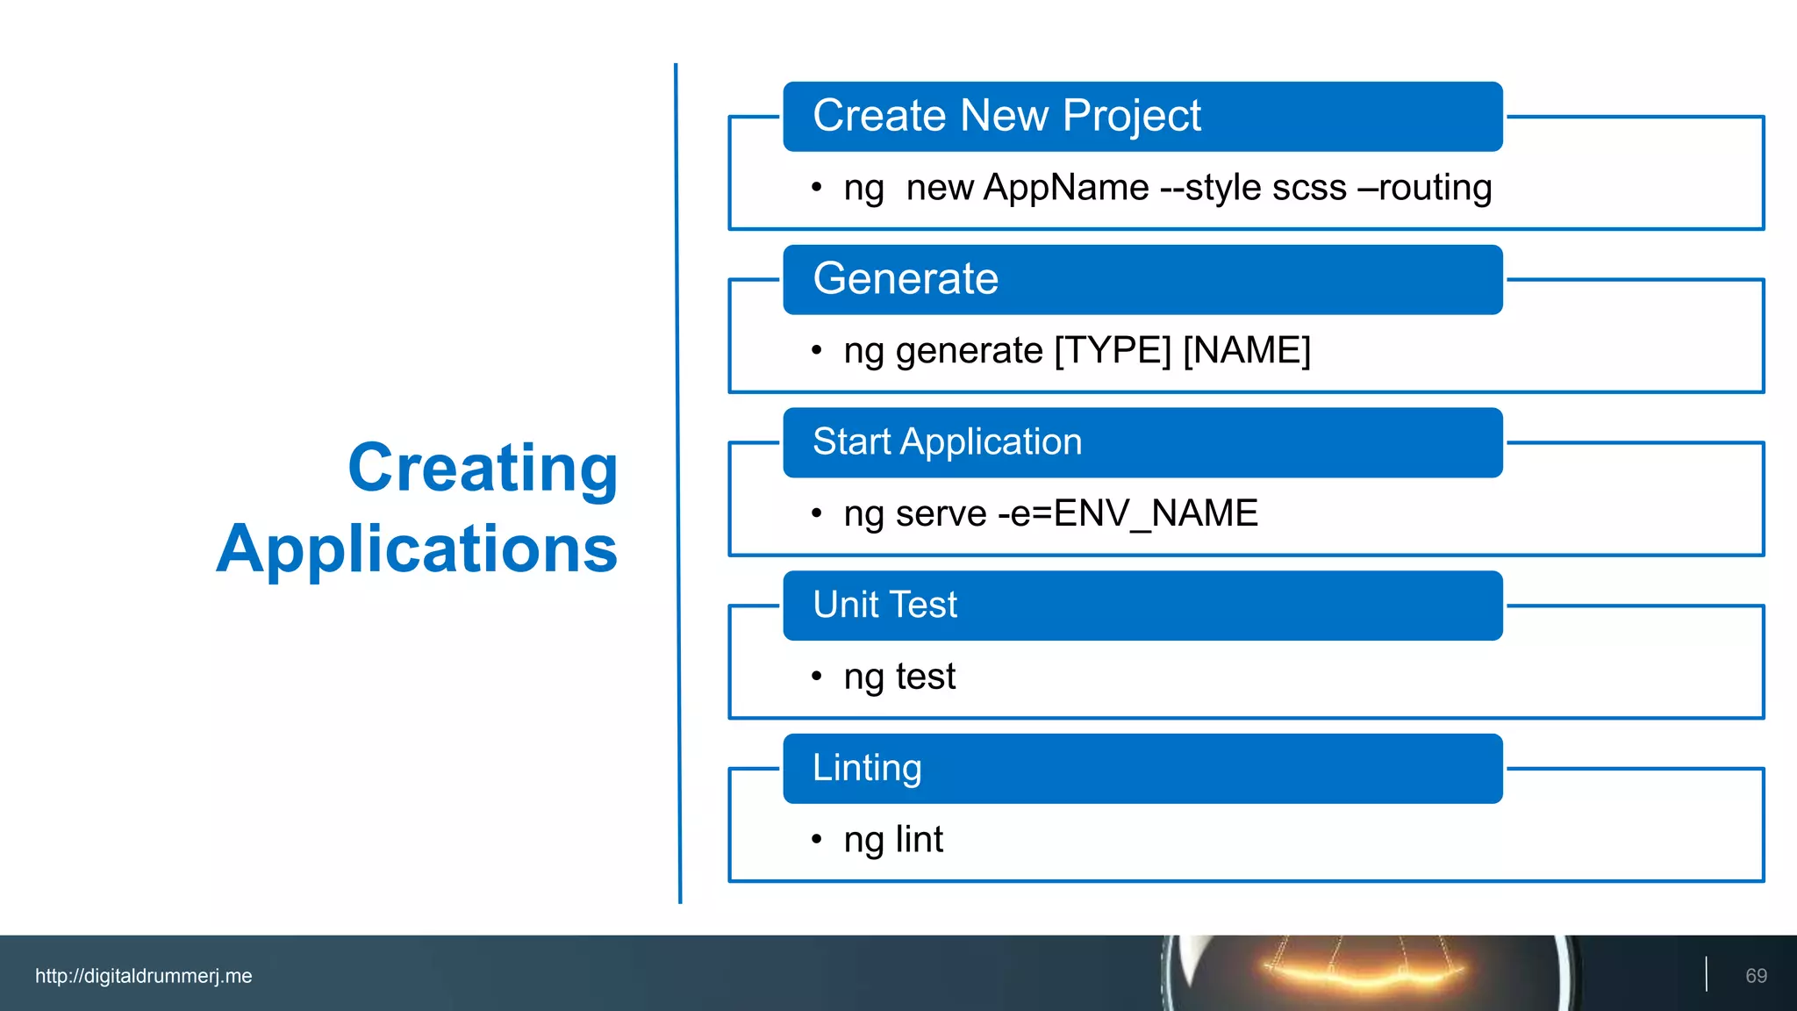Viewport: 1797px width, 1011px height.
Task: Click the 'ng new AppName --style scss –routing' command
Action: click(x=1167, y=188)
